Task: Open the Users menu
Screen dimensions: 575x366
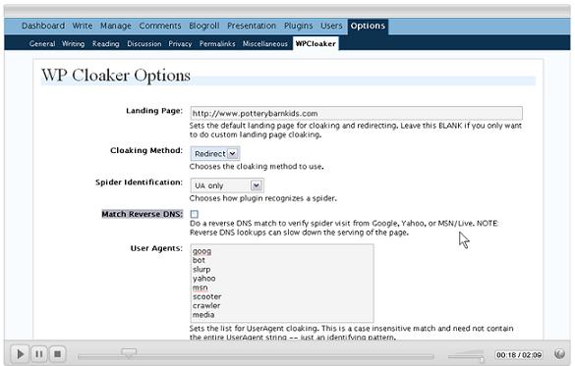Action: pyautogui.click(x=331, y=26)
